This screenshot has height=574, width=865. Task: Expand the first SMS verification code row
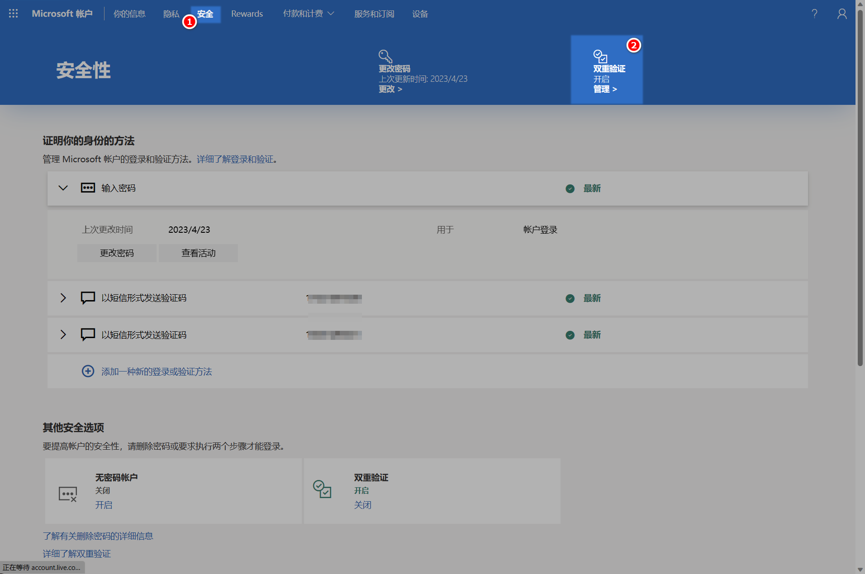coord(63,298)
